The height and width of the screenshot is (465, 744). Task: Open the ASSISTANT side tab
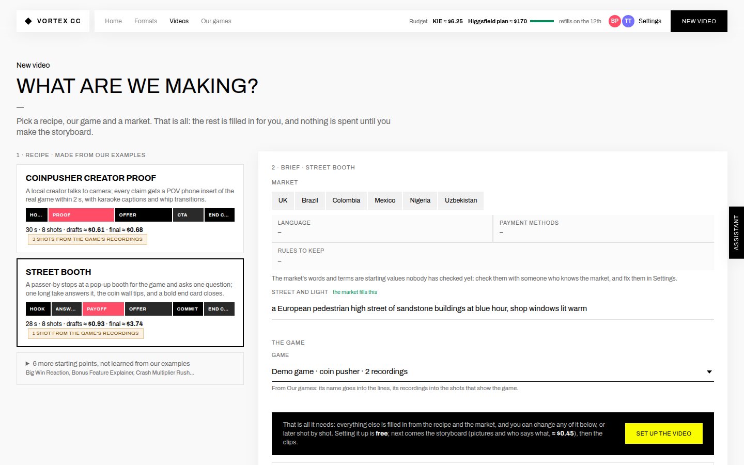[x=736, y=233]
